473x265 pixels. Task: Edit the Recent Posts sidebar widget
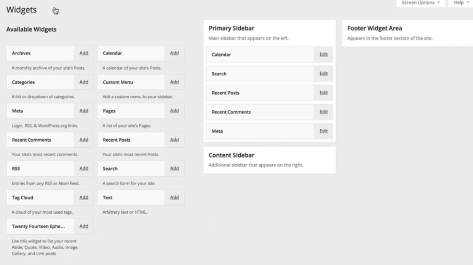[324, 93]
